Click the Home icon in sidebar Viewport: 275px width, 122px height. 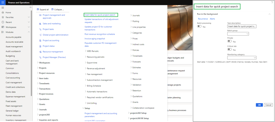(x=3, y=13)
